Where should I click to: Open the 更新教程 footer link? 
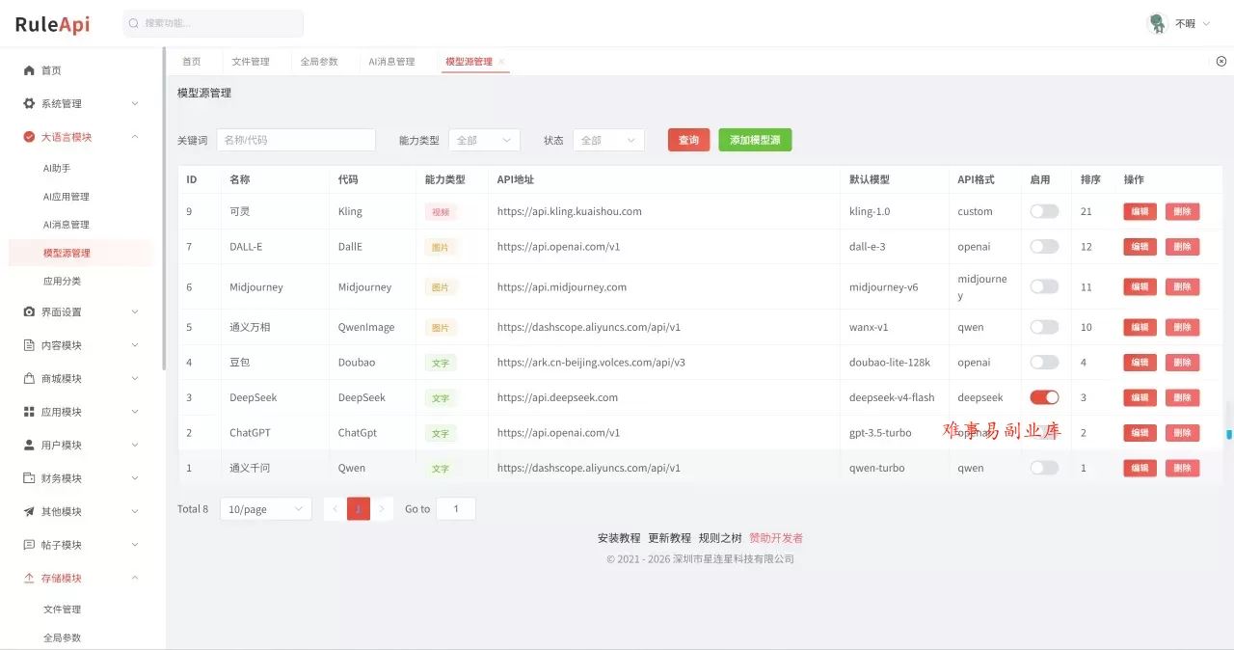tap(669, 538)
